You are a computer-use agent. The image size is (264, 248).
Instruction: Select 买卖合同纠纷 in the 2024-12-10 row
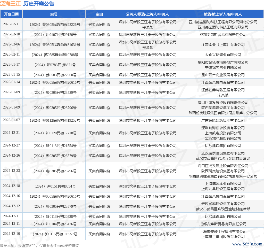[99, 234]
